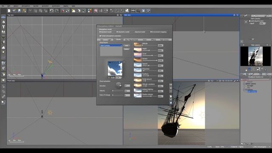The height and width of the screenshot is (153, 272).
Task: Select the planet globe tool
Action: tap(3, 63)
